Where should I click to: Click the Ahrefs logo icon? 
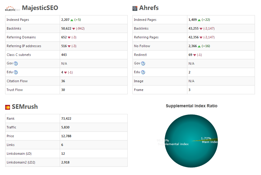pyautogui.click(x=135, y=8)
